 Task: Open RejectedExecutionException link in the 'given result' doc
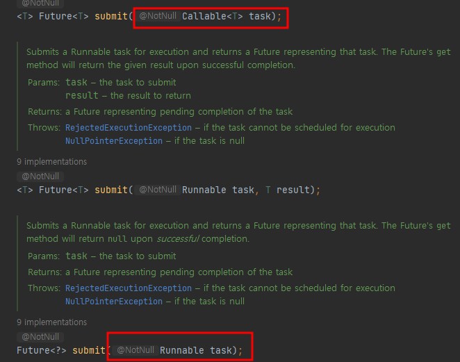[128, 128]
